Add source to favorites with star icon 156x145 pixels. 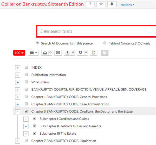click(x=101, y=4)
